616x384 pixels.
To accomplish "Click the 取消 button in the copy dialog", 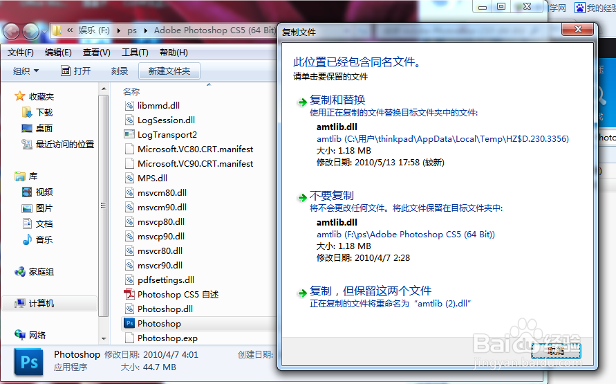I will pos(555,351).
